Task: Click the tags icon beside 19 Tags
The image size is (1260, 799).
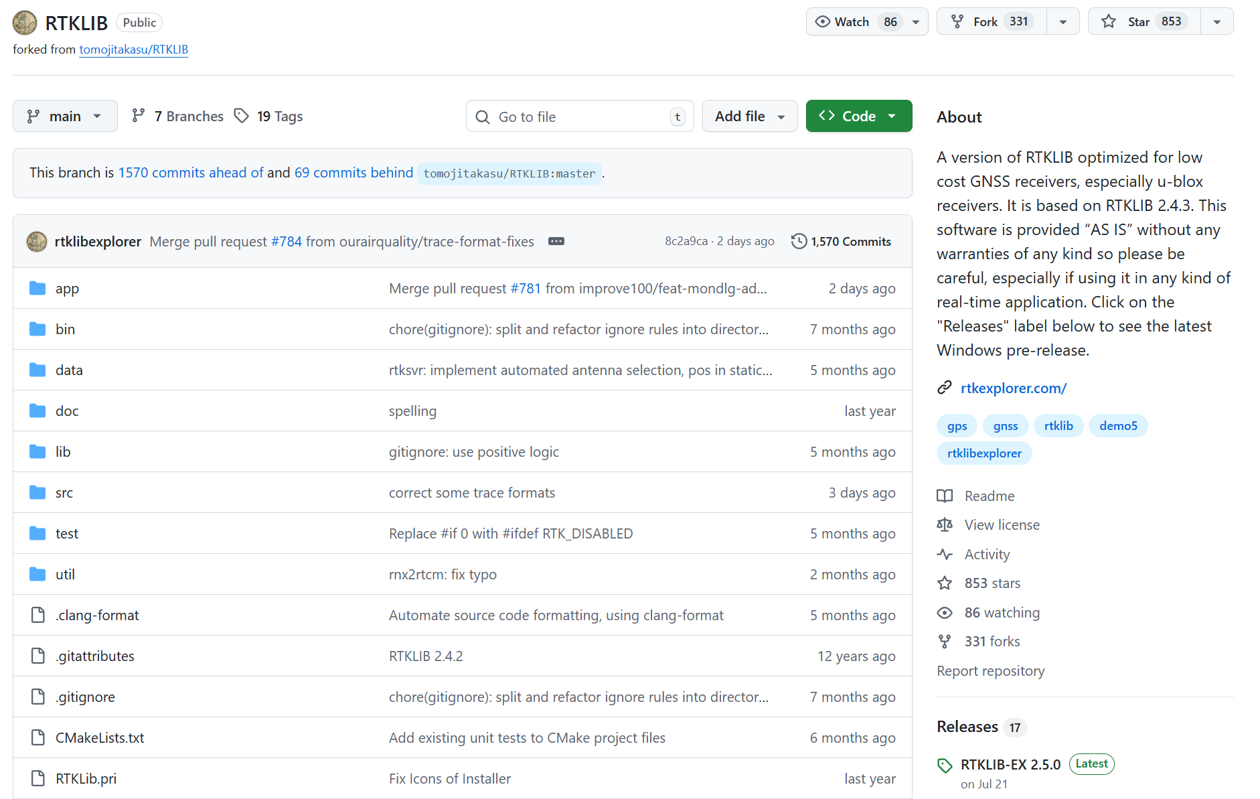Action: [242, 116]
